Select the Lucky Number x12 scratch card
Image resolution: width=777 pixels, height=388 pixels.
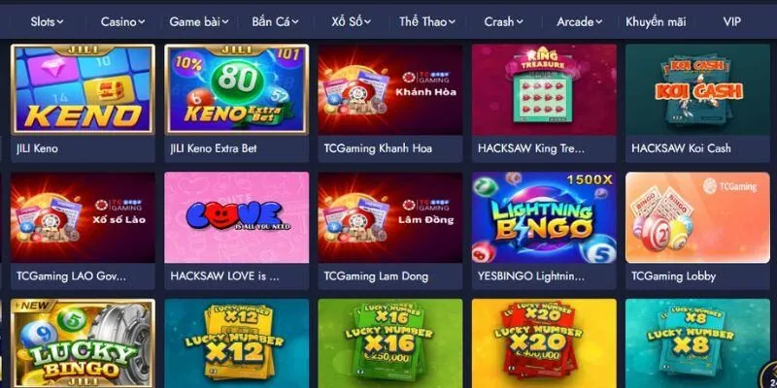pos(236,343)
